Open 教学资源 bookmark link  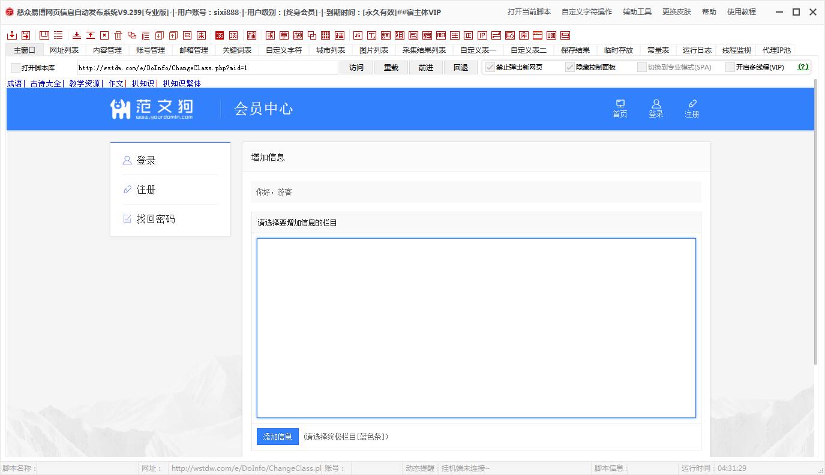tap(85, 83)
